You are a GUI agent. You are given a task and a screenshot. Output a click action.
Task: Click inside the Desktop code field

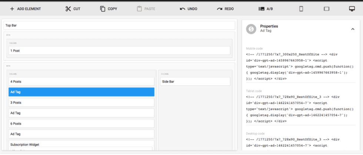click(x=300, y=144)
